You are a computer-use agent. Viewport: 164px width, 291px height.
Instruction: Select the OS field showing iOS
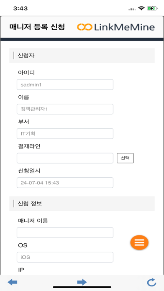pos(65,257)
